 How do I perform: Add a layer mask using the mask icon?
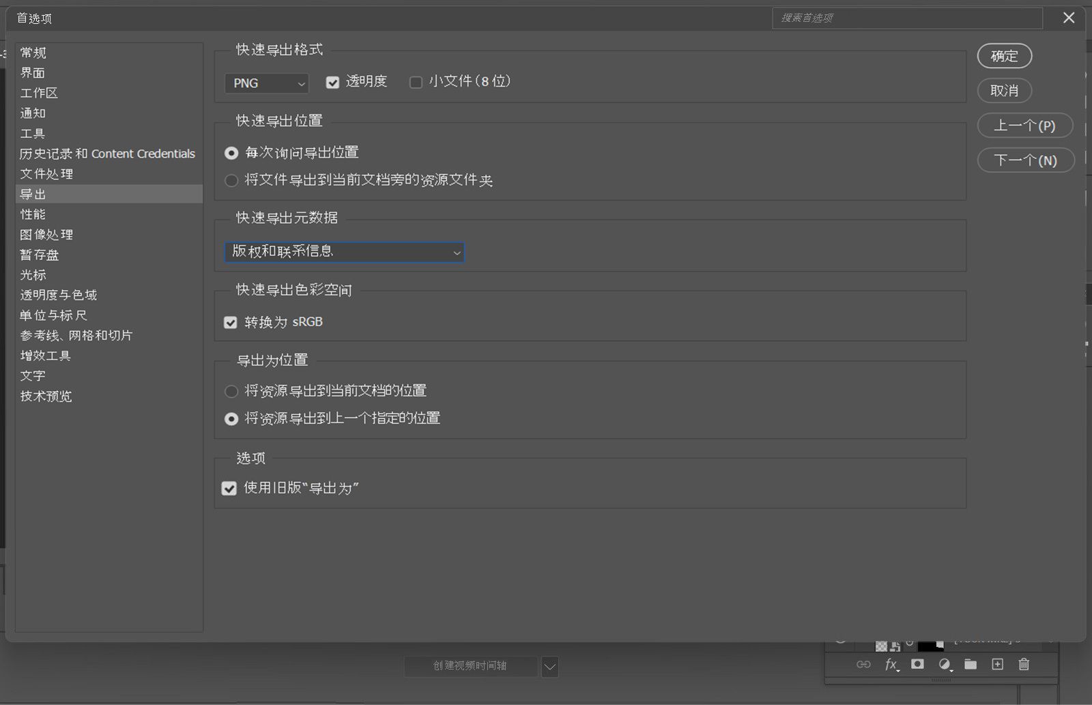click(x=917, y=664)
